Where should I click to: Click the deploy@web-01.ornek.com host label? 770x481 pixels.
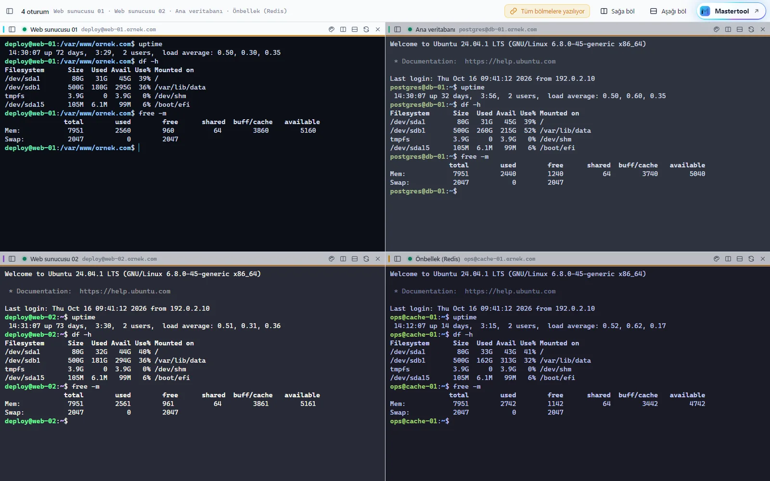click(x=118, y=29)
